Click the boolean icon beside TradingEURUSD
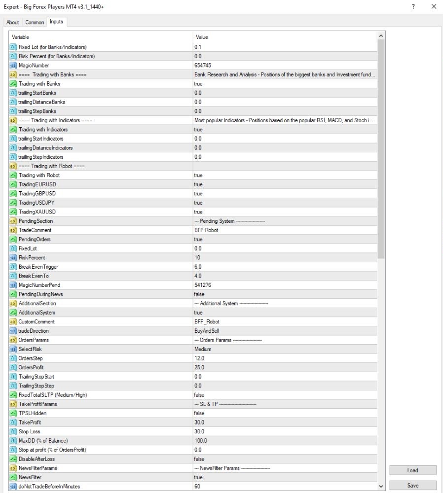This screenshot has height=493, width=443. [13, 184]
